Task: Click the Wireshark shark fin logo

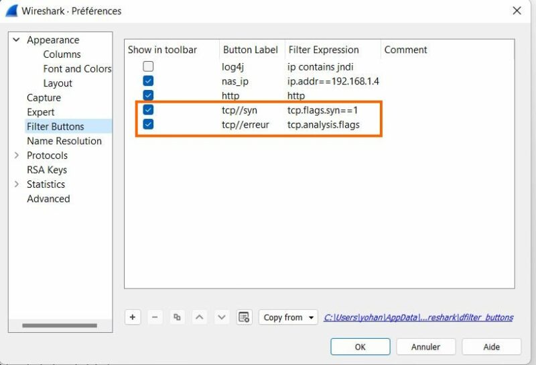Action: (x=11, y=11)
